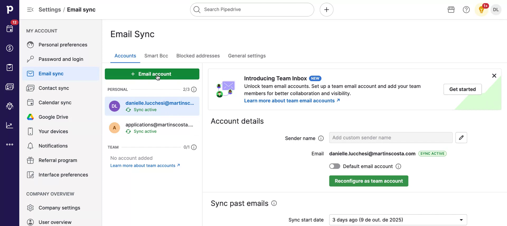Click info icon beside Personal 2/3 count
Image resolution: width=507 pixels, height=226 pixels.
[x=194, y=90]
